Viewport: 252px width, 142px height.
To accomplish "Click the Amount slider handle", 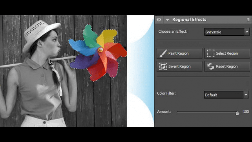I will [237, 113].
